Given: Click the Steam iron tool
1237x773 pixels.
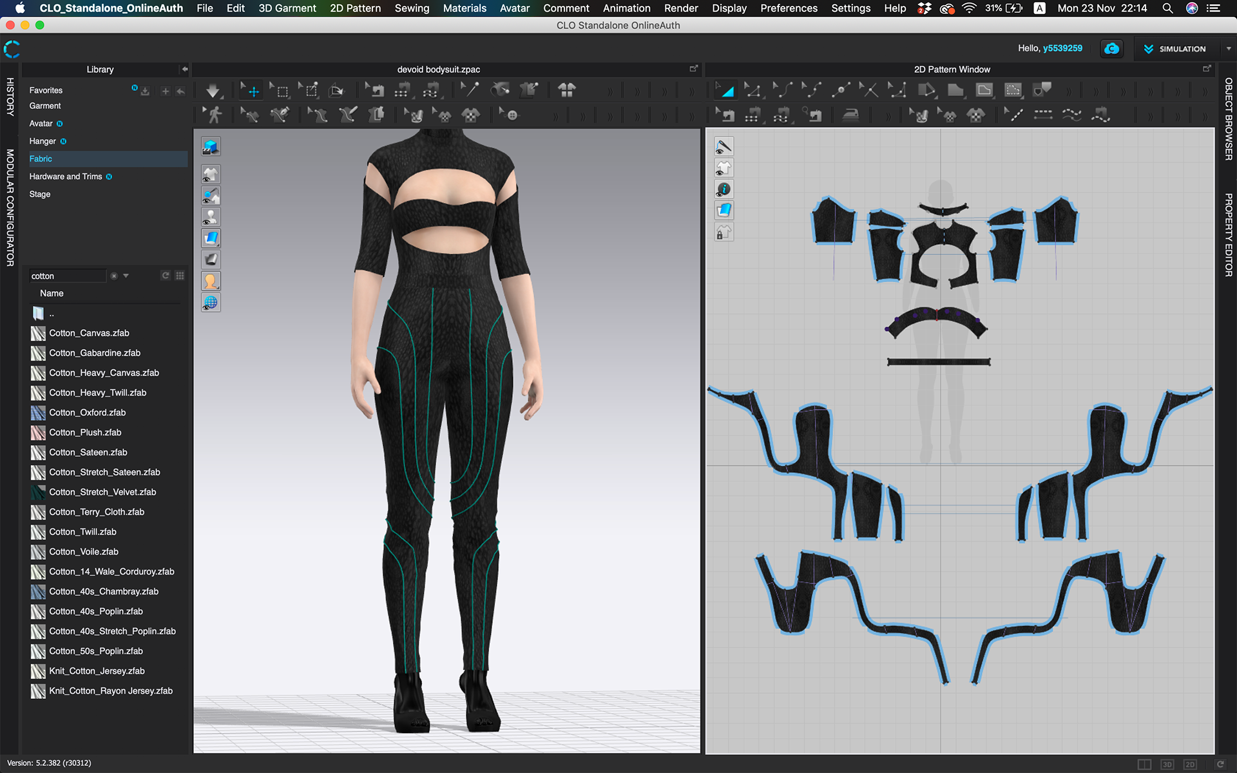Looking at the screenshot, I should tap(851, 115).
